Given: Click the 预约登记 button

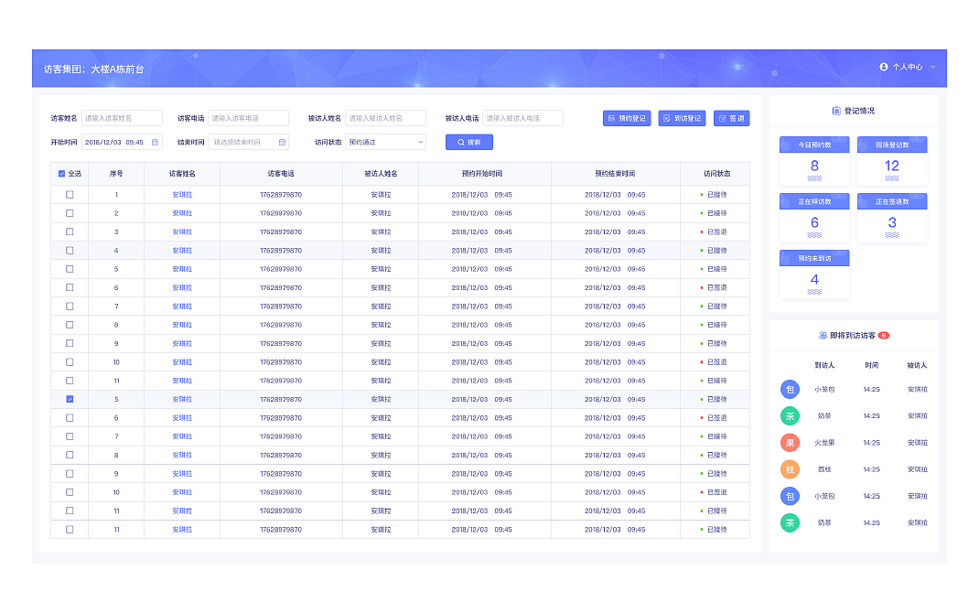Looking at the screenshot, I should tap(627, 118).
